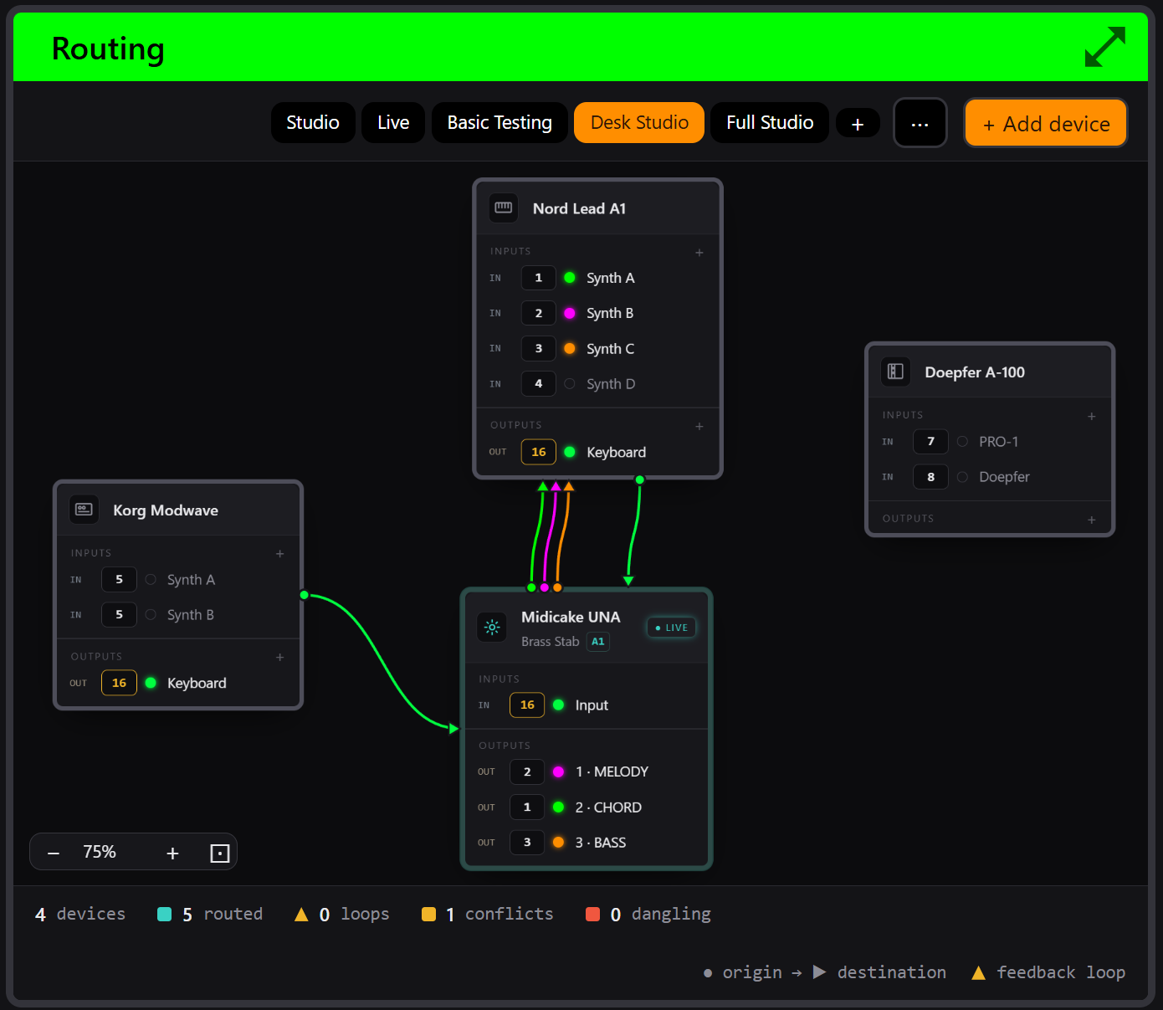
Task: Click the LIVE badge on Midicake UNA
Action: [x=672, y=628]
